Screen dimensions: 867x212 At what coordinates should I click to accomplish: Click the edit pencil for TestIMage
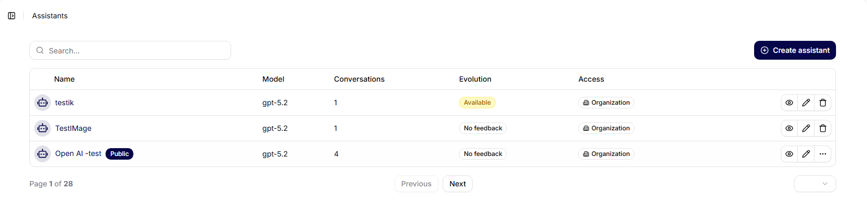pyautogui.click(x=806, y=128)
